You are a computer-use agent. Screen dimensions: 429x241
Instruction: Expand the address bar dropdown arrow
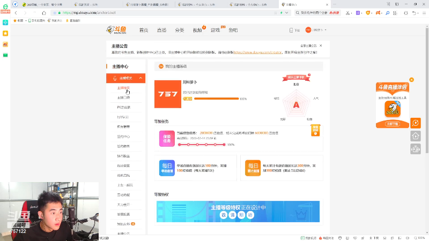pyautogui.click(x=286, y=13)
